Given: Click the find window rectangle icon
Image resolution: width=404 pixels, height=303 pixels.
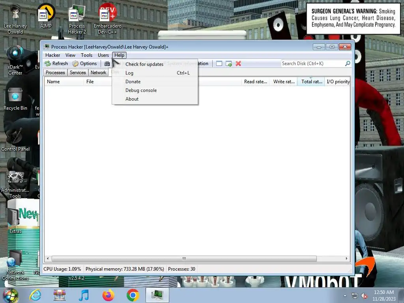Looking at the screenshot, I should pos(219,64).
